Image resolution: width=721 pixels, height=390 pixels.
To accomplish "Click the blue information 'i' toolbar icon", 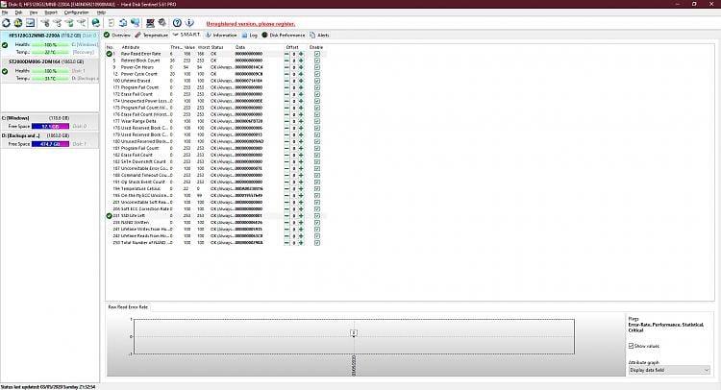I will [x=189, y=22].
